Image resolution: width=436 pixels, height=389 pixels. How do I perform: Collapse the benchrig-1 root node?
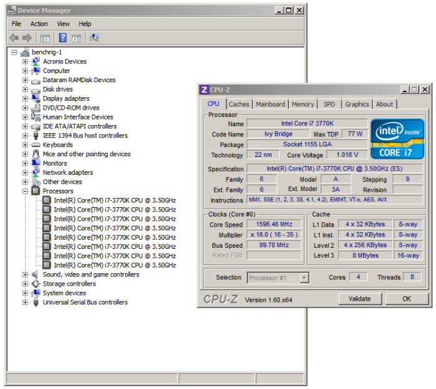coord(14,52)
